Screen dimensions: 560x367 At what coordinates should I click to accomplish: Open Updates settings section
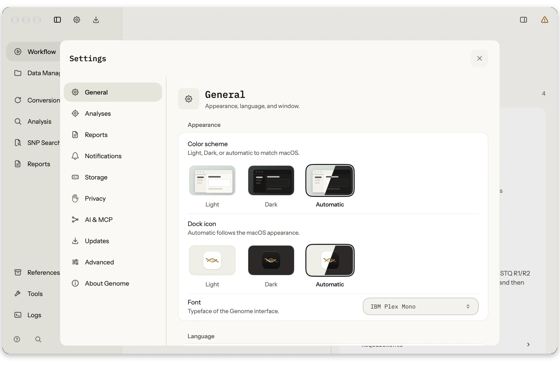tap(113, 241)
